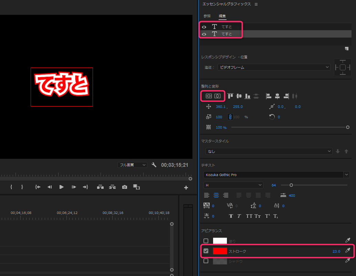Click the new layer icon
This screenshot has height=276, width=356.
347,49
